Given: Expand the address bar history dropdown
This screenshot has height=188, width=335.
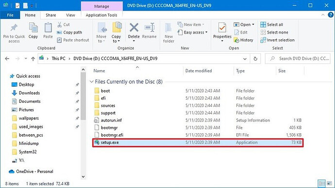Looking at the screenshot, I should tap(245, 59).
